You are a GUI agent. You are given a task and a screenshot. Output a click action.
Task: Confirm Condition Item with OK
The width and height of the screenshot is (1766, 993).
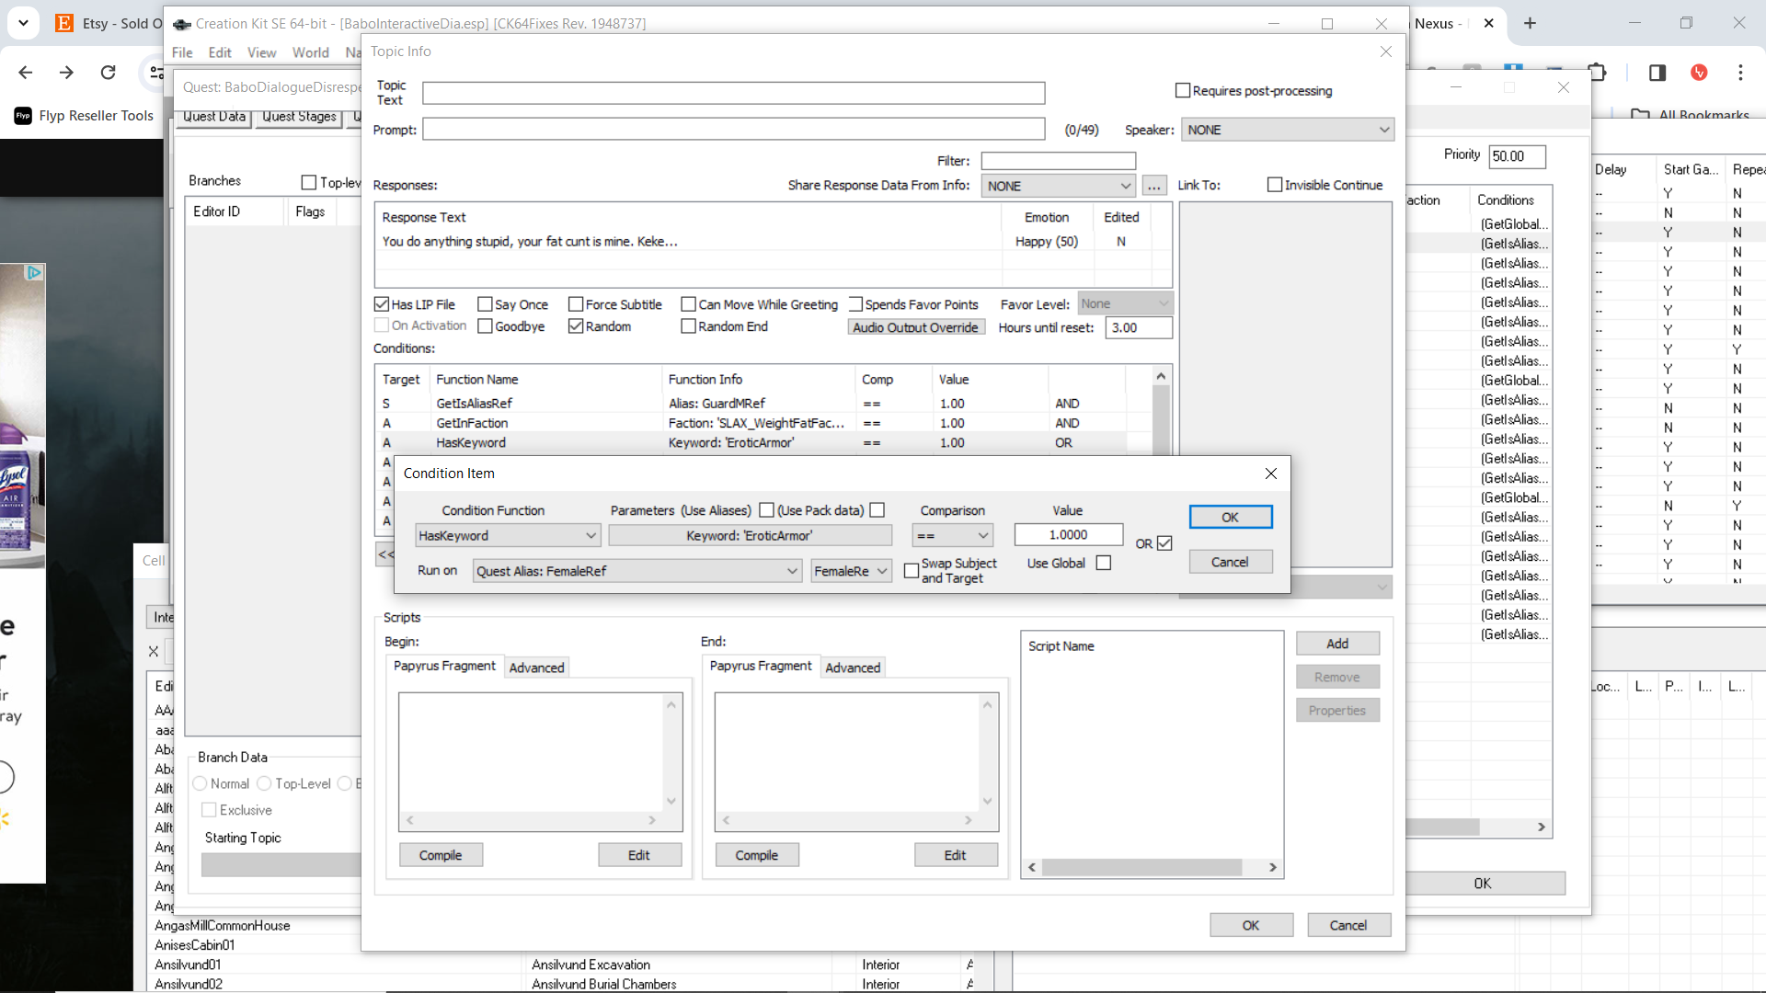click(1231, 518)
